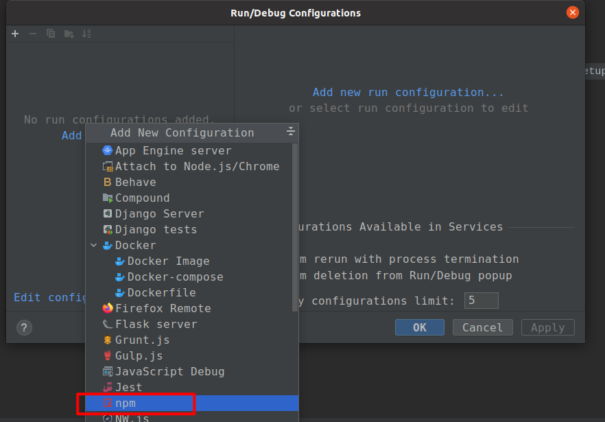605x422 pixels.
Task: Click the App Engine server icon
Action: click(107, 151)
